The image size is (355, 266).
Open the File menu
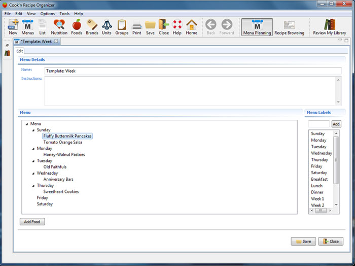pyautogui.click(x=8, y=14)
